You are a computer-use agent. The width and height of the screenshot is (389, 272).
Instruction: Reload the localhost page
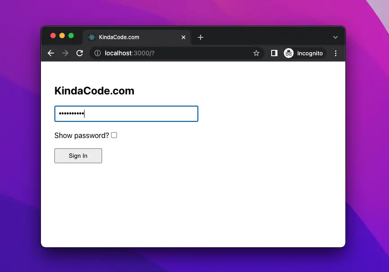click(80, 53)
